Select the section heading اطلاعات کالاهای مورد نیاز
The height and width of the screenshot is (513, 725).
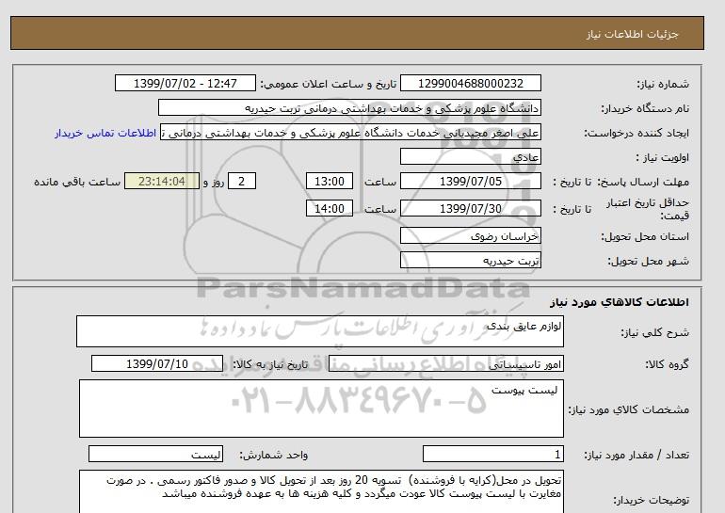pos(620,302)
